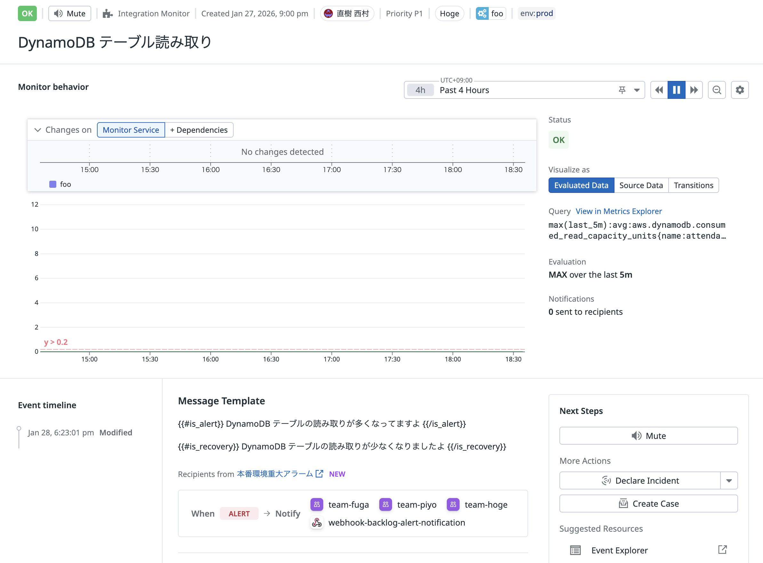
Task: Zoom out the monitor graph
Action: point(717,90)
